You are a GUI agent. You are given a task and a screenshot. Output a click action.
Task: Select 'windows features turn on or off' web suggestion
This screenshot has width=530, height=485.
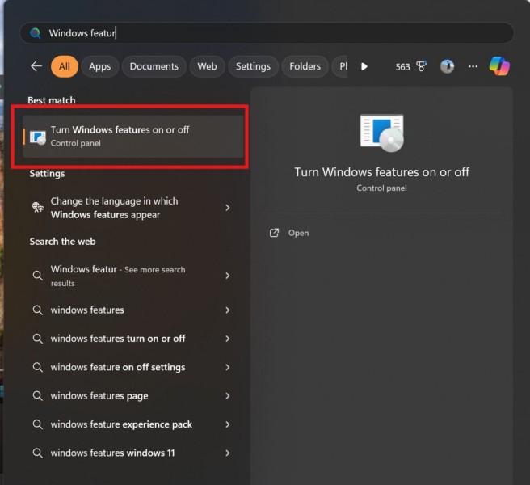pos(118,339)
